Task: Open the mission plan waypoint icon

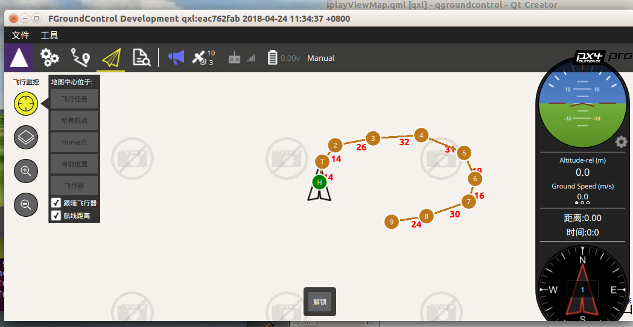Action: point(80,58)
